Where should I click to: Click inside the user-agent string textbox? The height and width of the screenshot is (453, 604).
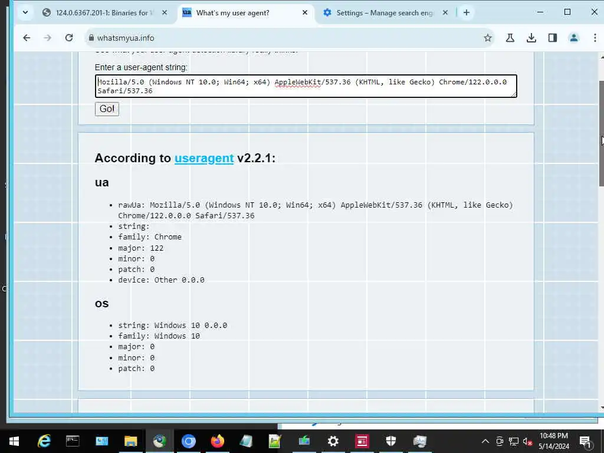tap(306, 86)
